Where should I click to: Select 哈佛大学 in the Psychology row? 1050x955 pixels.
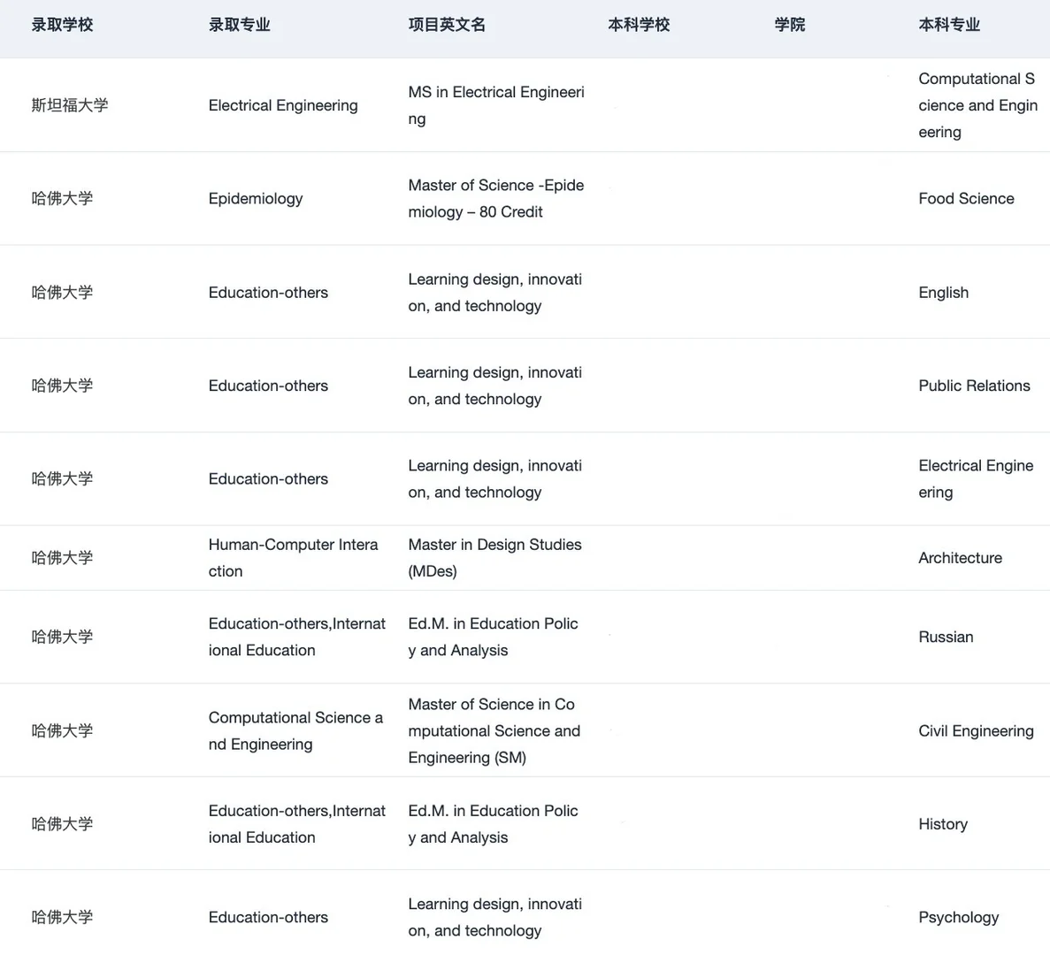(x=62, y=917)
